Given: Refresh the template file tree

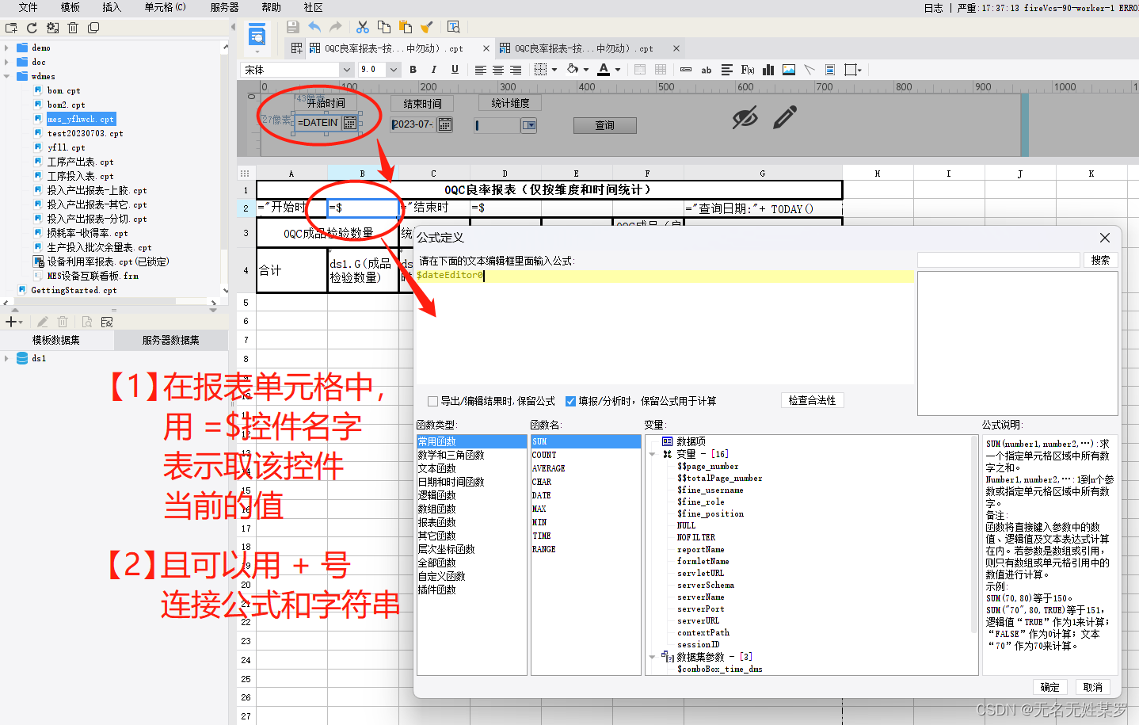Looking at the screenshot, I should pyautogui.click(x=32, y=28).
